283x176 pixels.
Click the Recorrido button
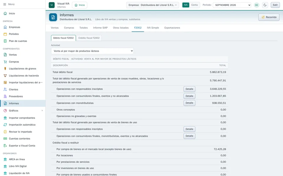pos(269,17)
